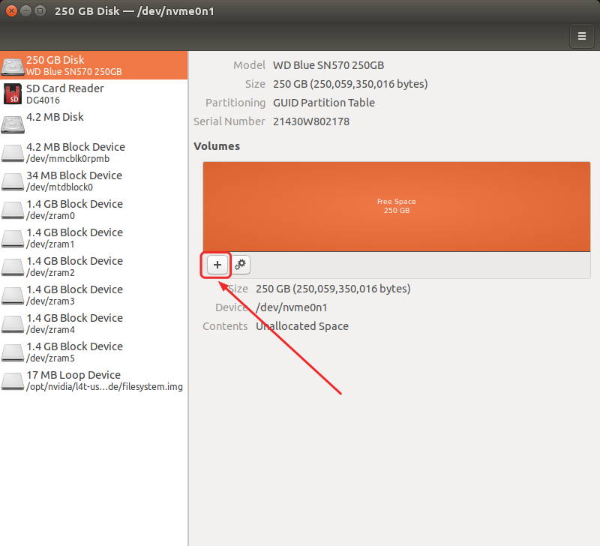
Task: Click the /dev/nvme0n1 device value
Action: pos(291,307)
